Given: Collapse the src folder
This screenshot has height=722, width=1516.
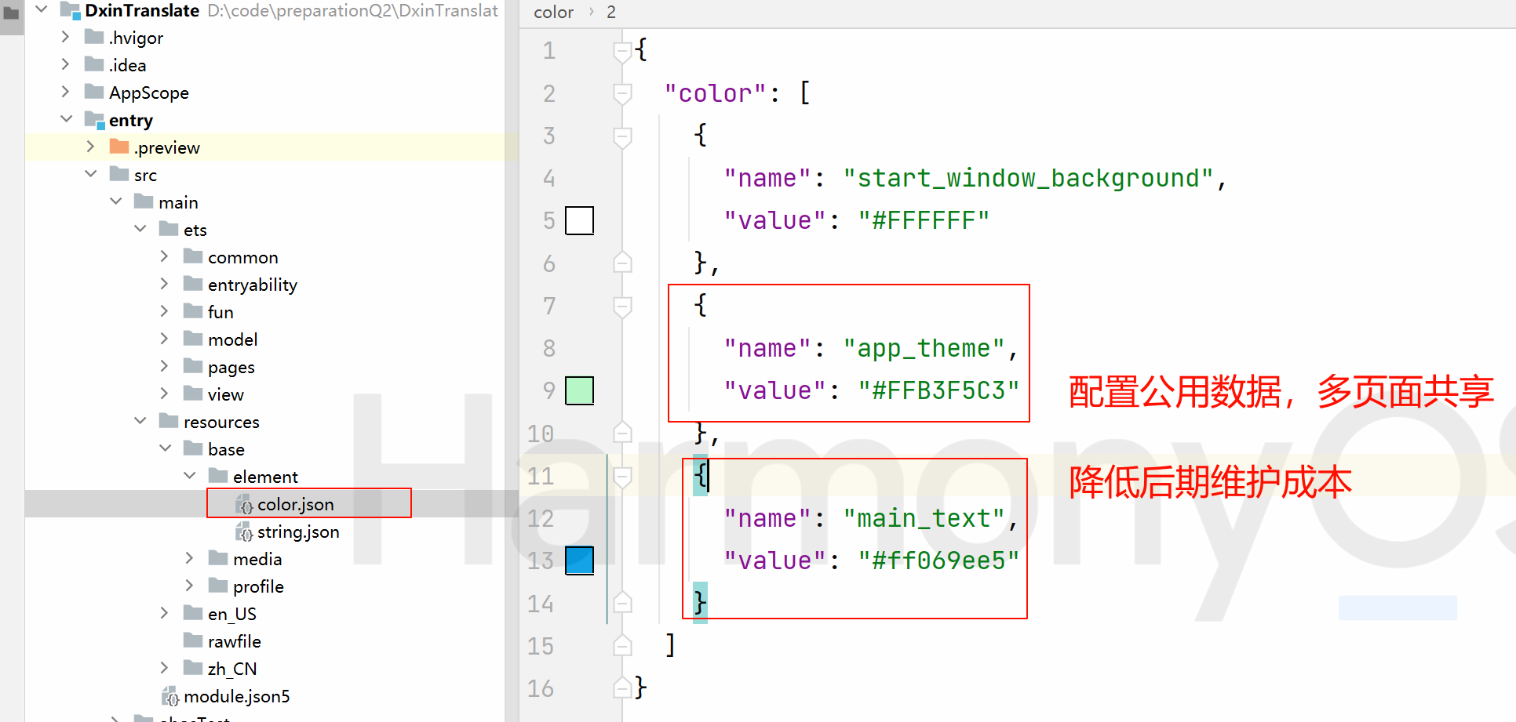Looking at the screenshot, I should (91, 174).
